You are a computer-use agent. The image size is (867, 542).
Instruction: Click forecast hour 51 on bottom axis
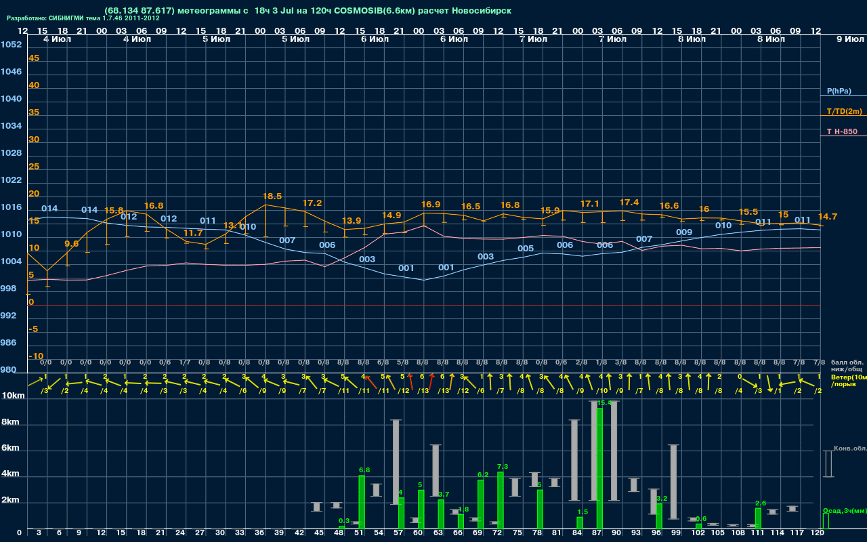[x=359, y=533]
